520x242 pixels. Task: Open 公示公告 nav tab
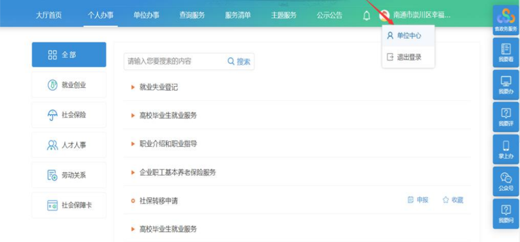[x=329, y=15]
